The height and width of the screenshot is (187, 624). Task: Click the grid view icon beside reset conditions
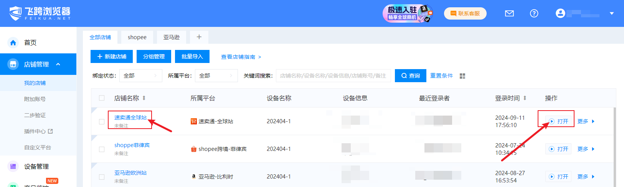tap(462, 76)
